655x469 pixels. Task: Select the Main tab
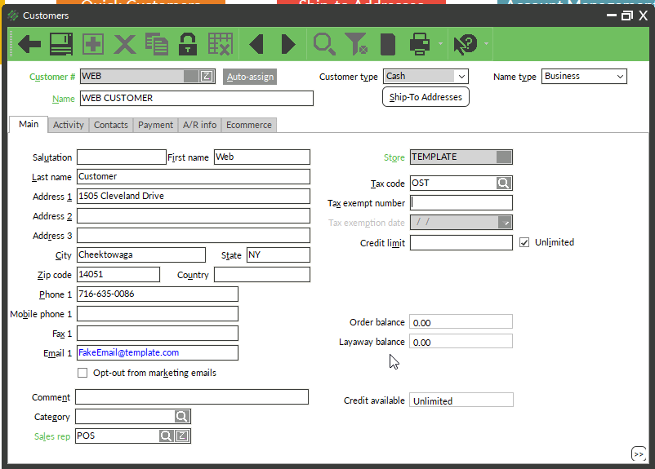[29, 124]
